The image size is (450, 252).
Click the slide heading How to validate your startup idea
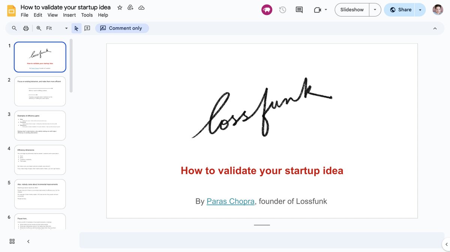[x=262, y=170]
